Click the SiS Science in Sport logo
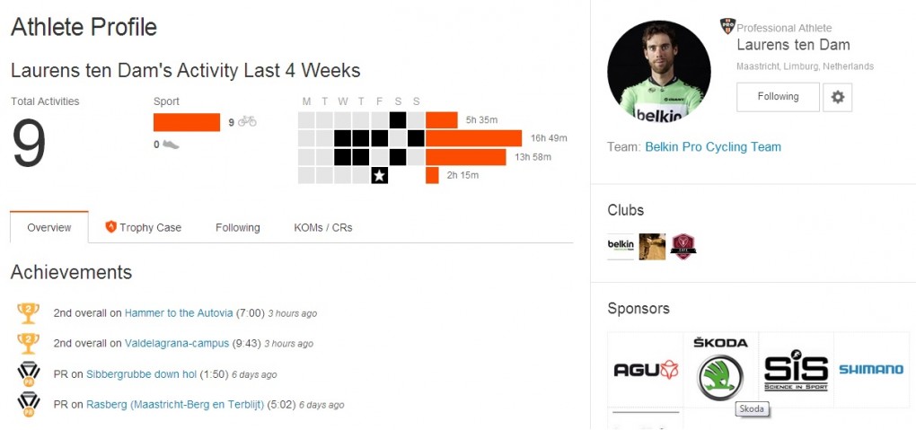 coord(796,370)
